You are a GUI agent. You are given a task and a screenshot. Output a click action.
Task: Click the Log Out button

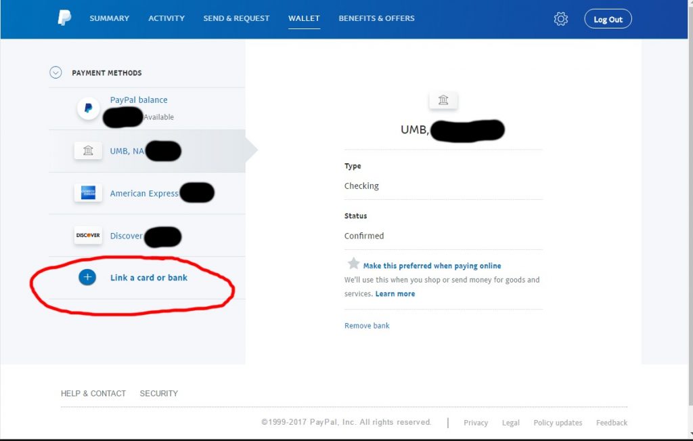click(608, 19)
